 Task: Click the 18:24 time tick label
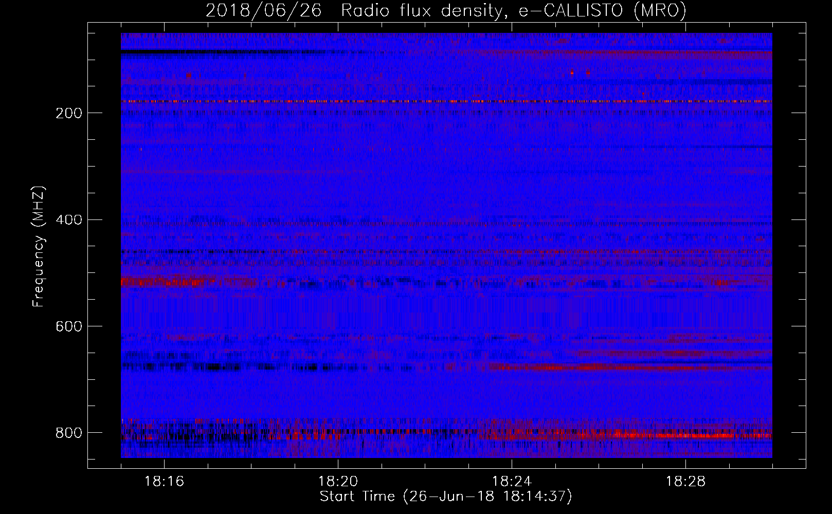pos(512,482)
